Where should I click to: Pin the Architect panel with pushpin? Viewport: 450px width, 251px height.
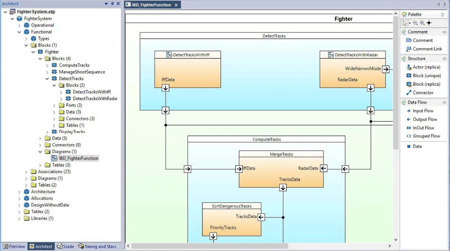coord(112,4)
